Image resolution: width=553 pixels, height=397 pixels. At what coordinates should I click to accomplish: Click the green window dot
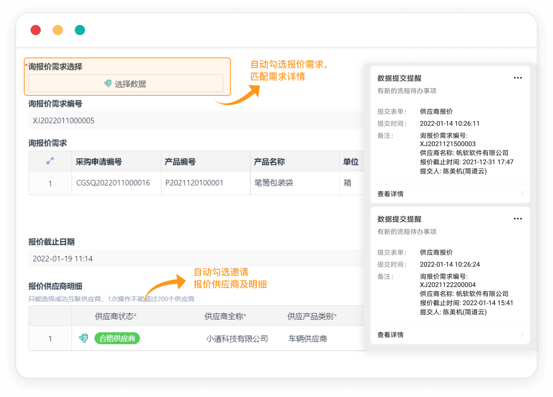80,30
